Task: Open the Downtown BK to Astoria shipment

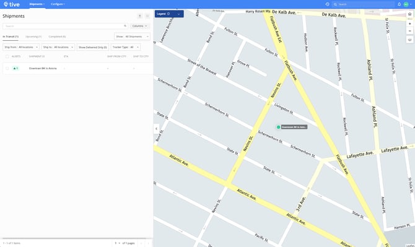Action: tap(43, 68)
